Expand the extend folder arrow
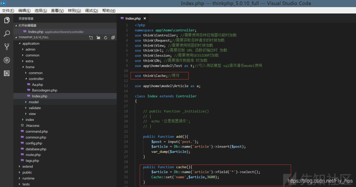 (x=20, y=166)
